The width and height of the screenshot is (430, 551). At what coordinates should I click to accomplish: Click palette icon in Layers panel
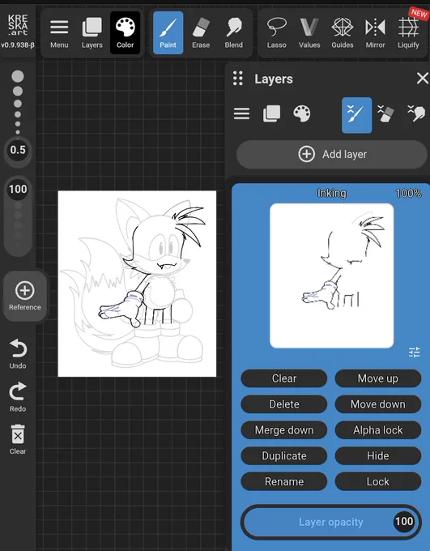[x=301, y=113]
